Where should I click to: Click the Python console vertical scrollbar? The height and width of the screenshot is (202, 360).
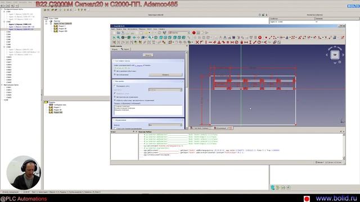(344, 146)
